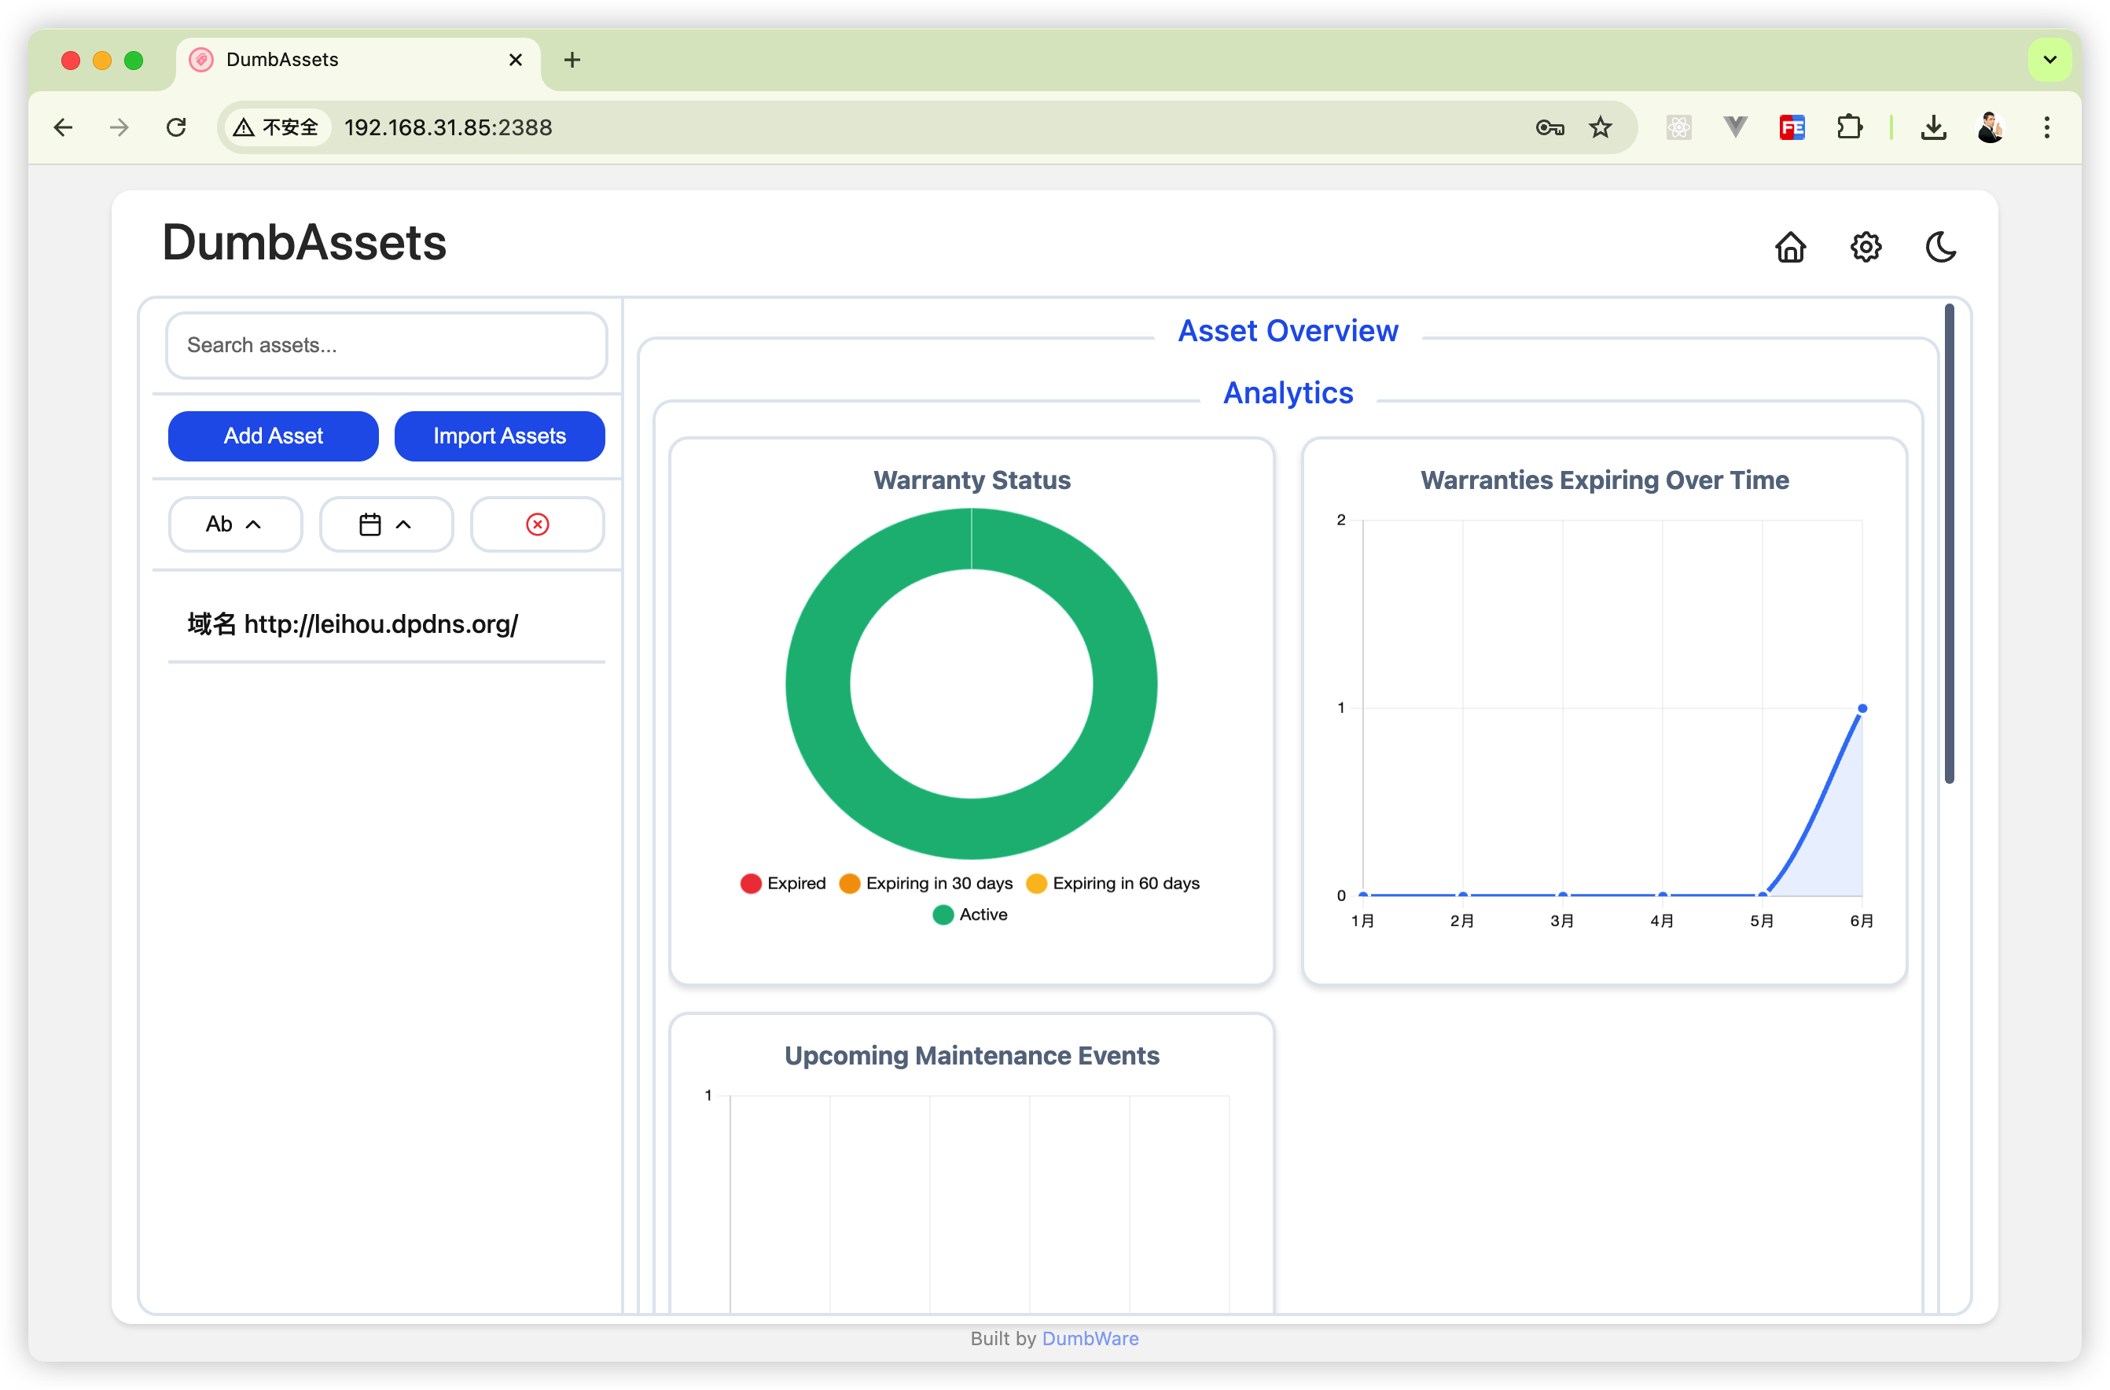Toggle the Expired legend item
This screenshot has height=1390, width=2110.
pyautogui.click(x=783, y=883)
